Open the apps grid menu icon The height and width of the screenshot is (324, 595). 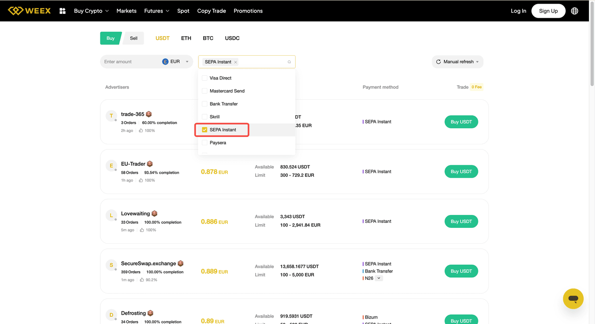click(63, 11)
